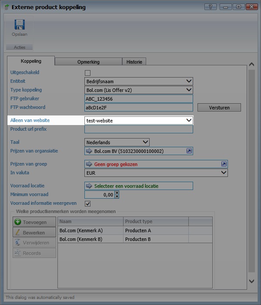Switch to the Opmerking tab

88,62
